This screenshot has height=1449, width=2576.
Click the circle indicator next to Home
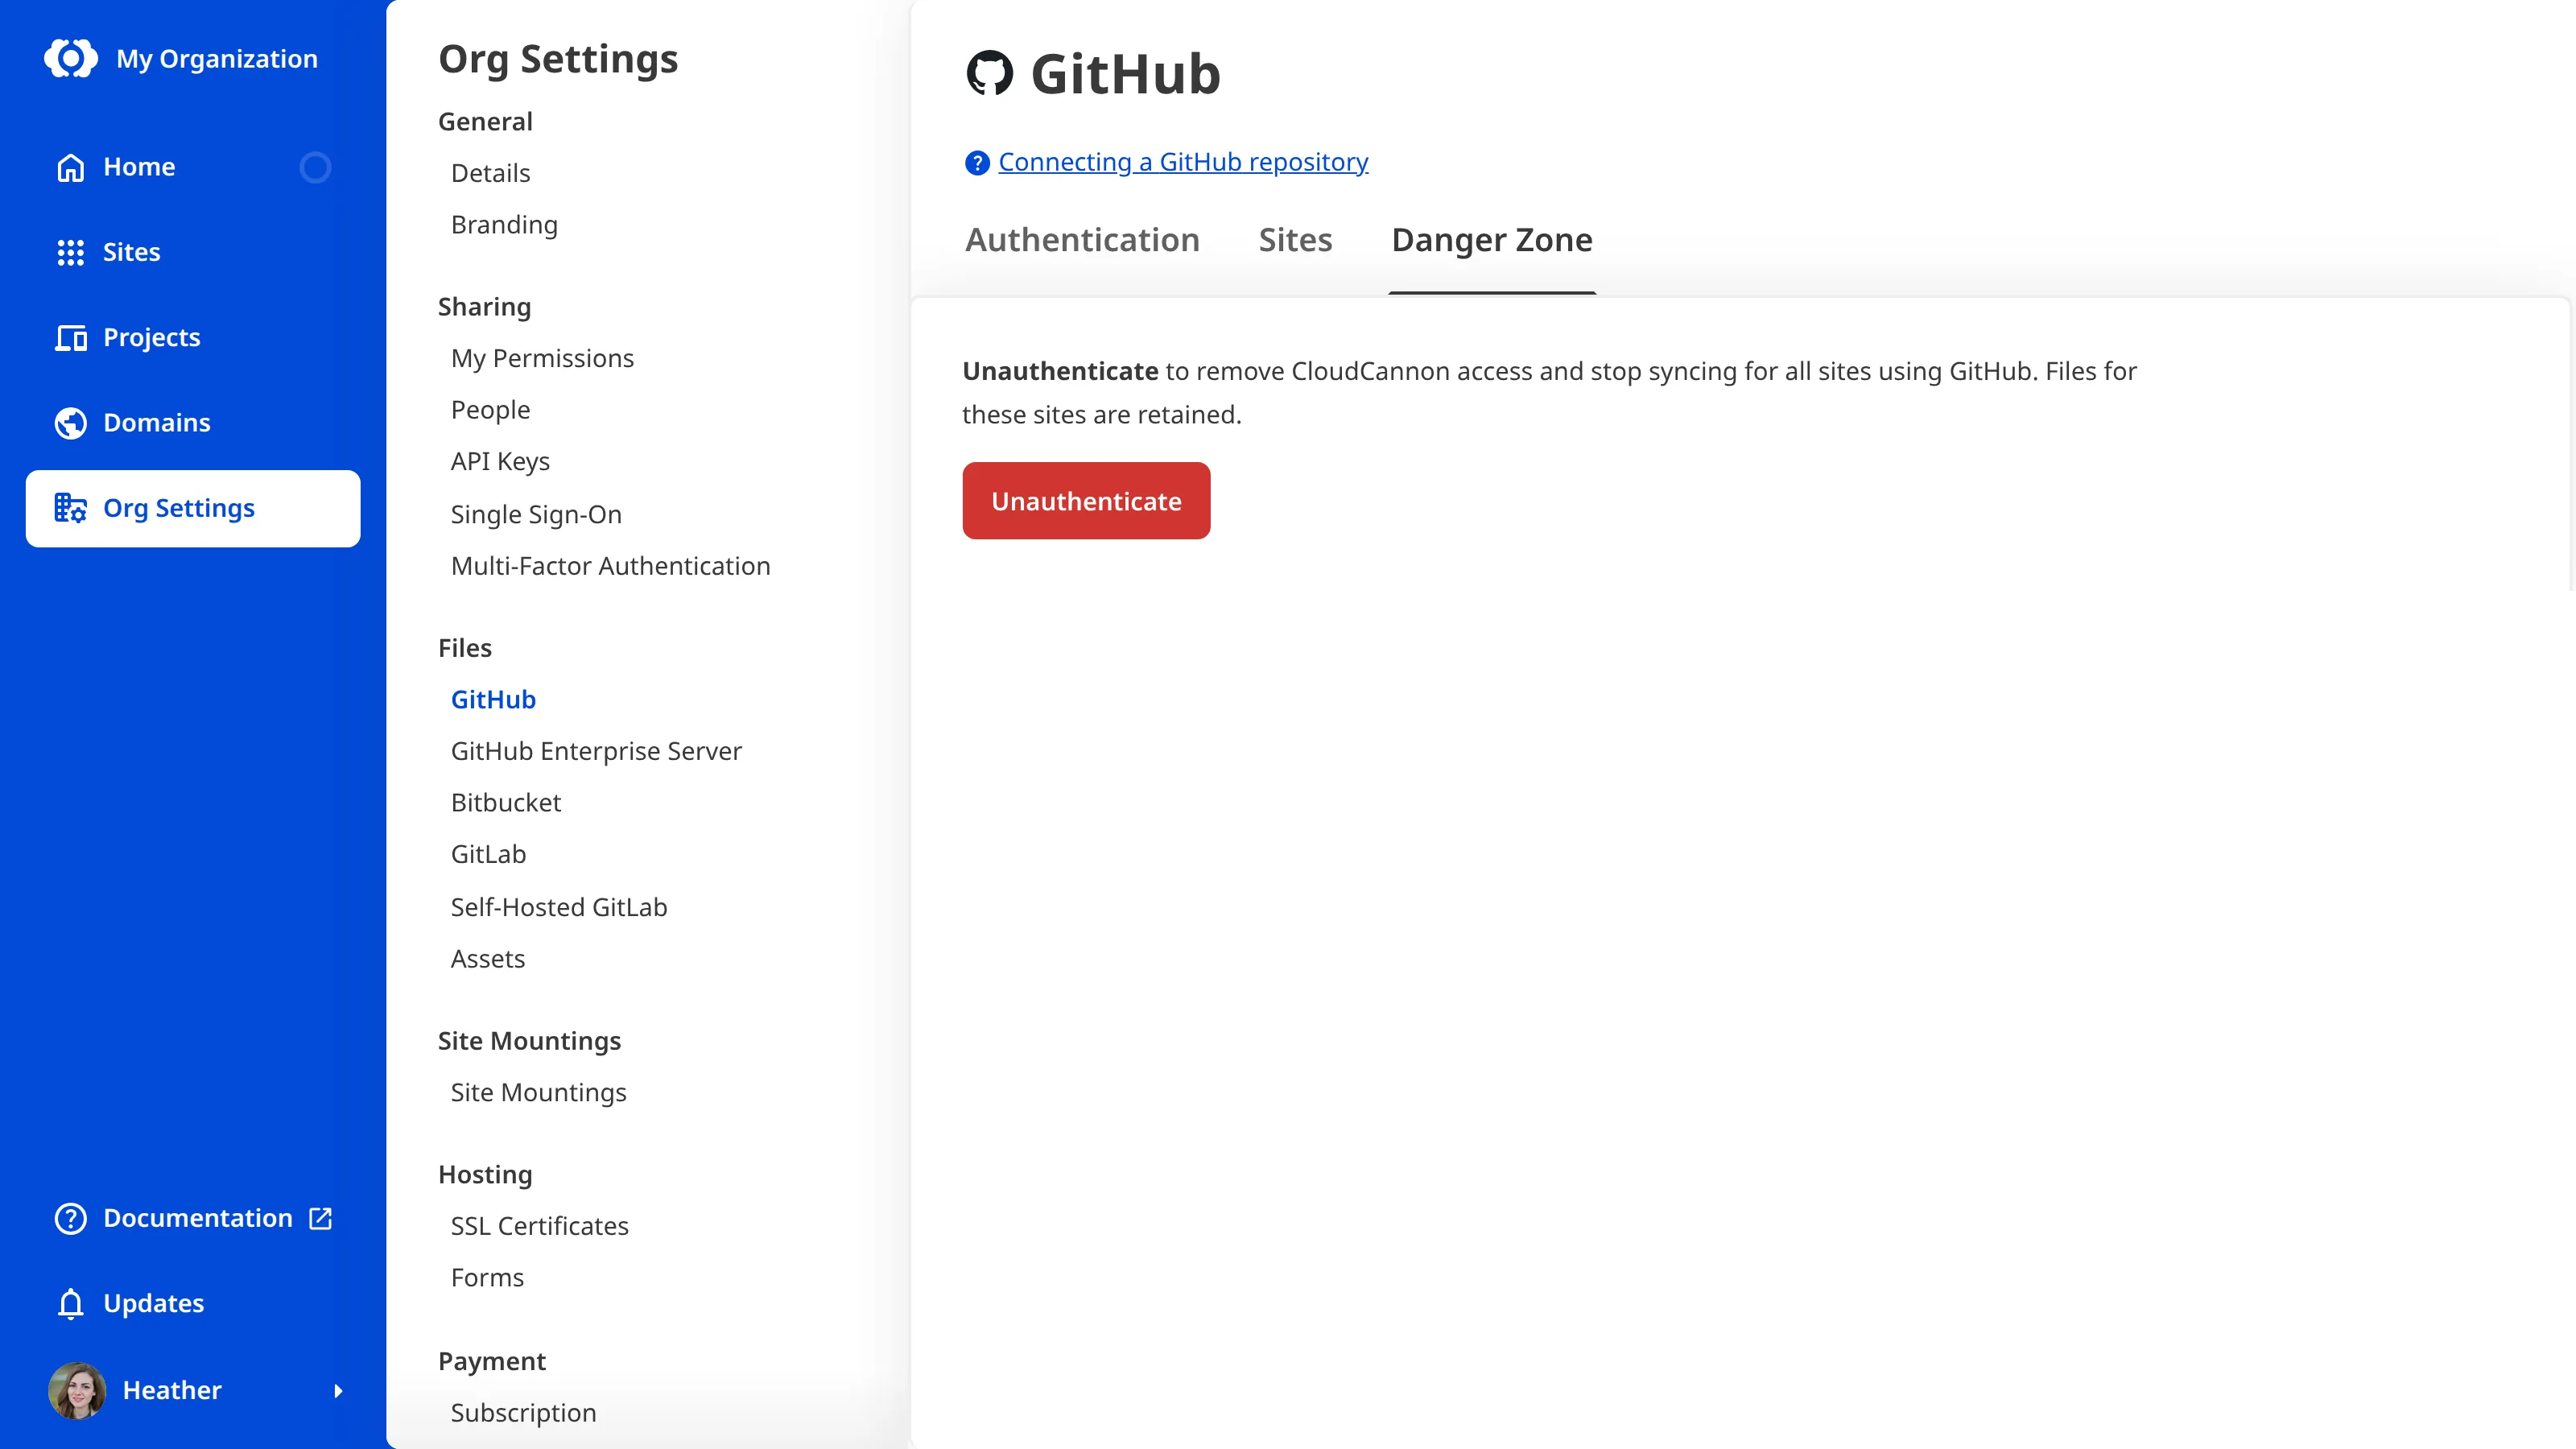point(315,167)
